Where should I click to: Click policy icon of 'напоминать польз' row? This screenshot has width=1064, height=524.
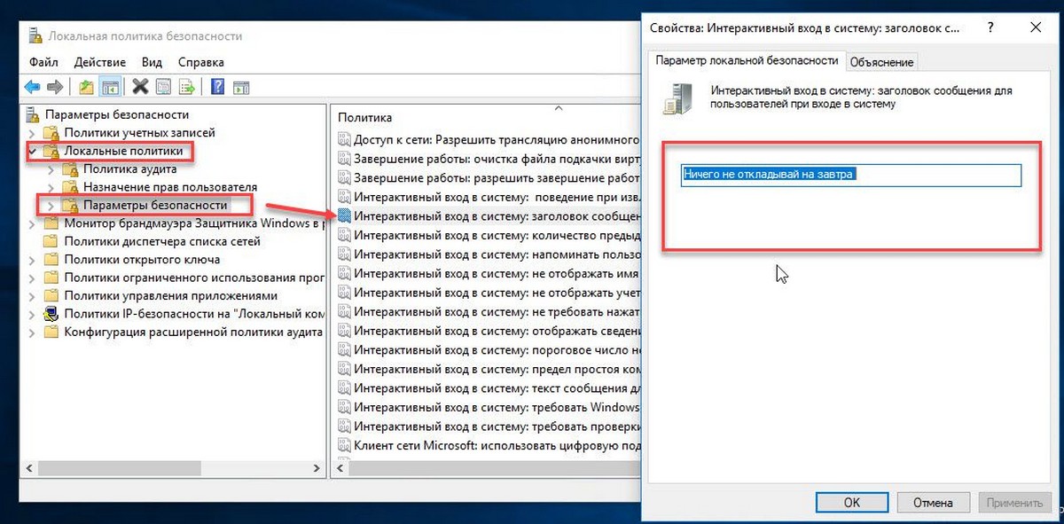344,254
